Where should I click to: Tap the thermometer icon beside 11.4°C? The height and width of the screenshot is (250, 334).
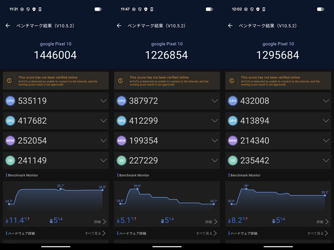[x=7, y=221]
